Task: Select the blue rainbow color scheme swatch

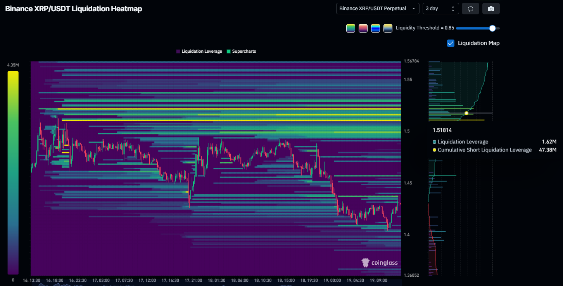Action: coord(375,28)
